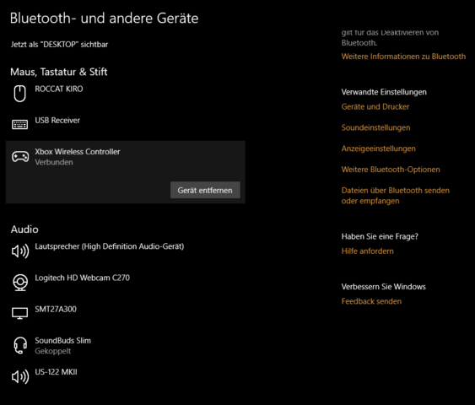Select the SoundBuds Slim device entry
The height and width of the screenshot is (405, 475).
pyautogui.click(x=126, y=345)
